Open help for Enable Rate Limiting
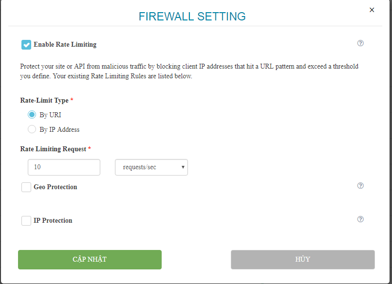 (x=360, y=43)
